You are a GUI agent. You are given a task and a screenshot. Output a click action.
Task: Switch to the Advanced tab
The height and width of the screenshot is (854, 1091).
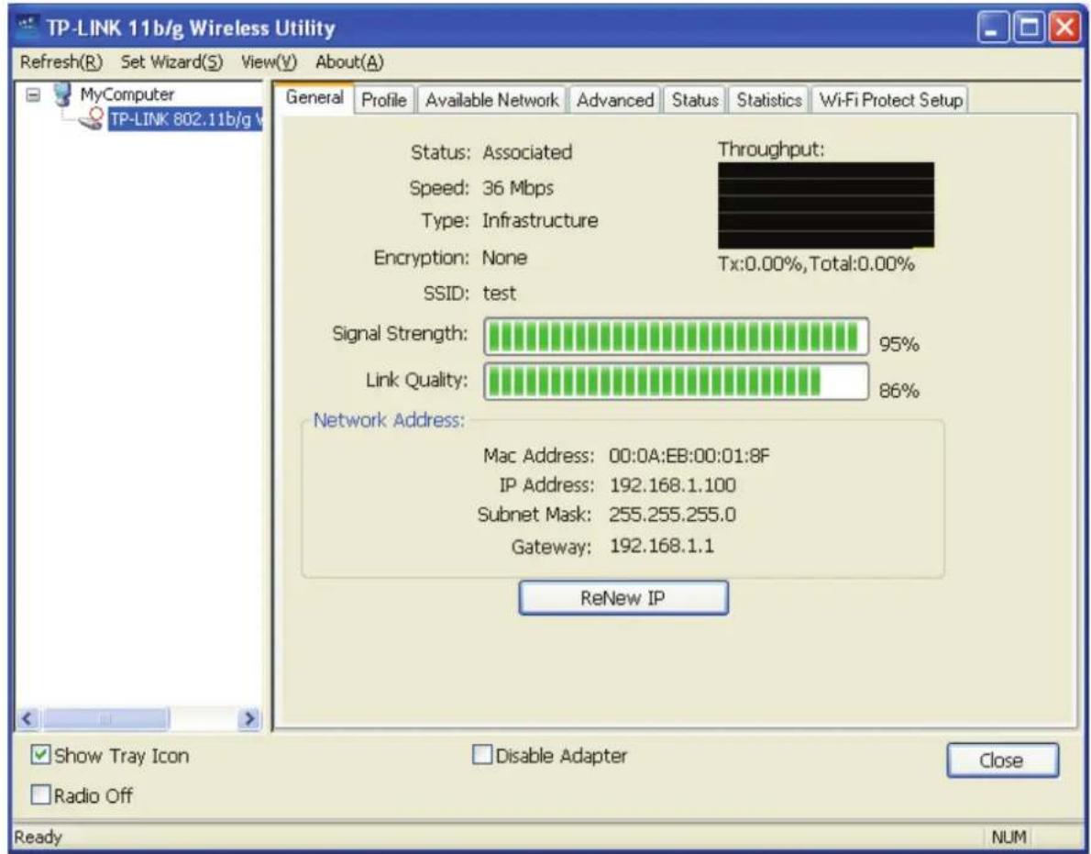[615, 100]
